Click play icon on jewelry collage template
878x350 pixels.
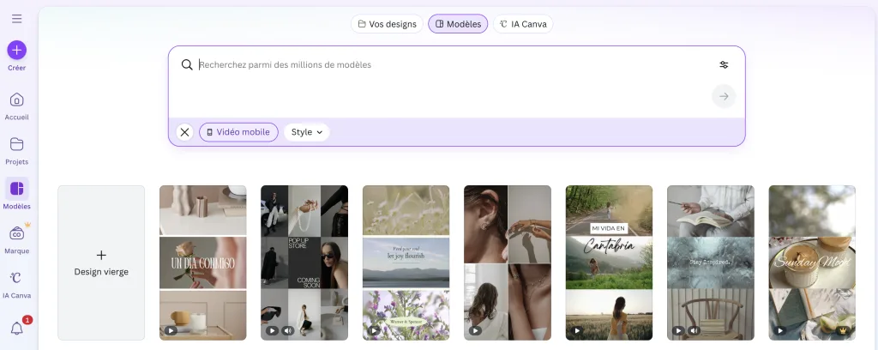tap(475, 331)
